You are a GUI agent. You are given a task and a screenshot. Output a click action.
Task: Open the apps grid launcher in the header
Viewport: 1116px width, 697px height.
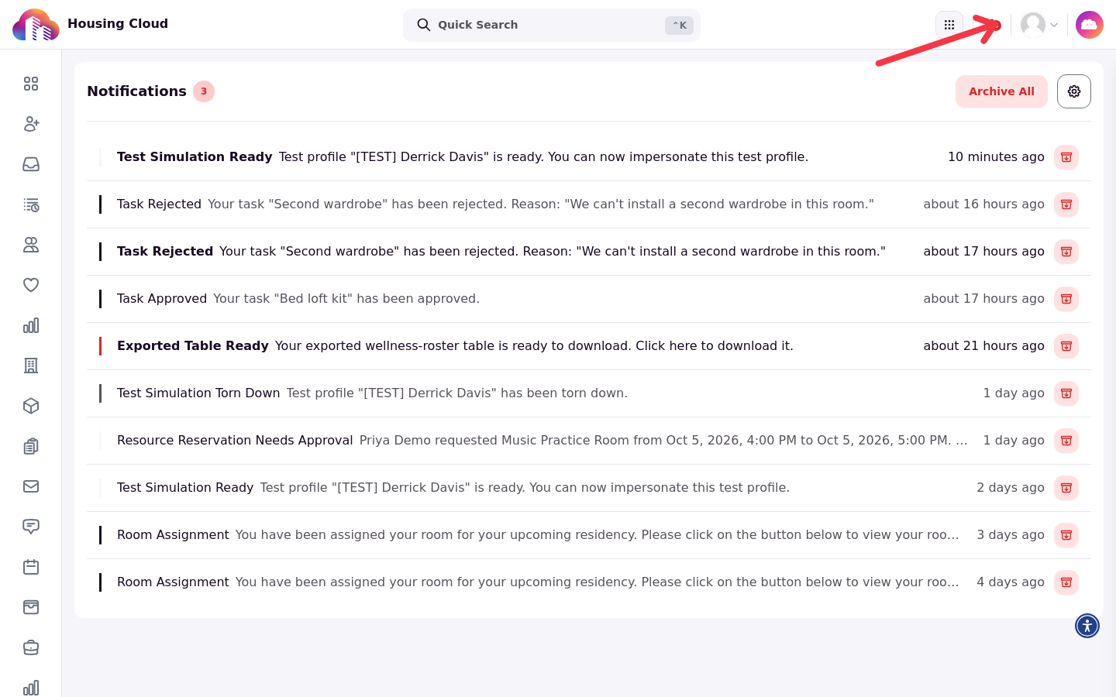(x=949, y=25)
